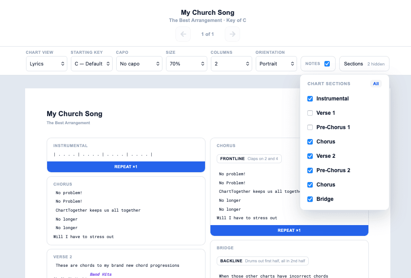The height and width of the screenshot is (278, 411).
Task: Click the "INSTRUMENTAL" section heading in chart
Action: [70, 146]
